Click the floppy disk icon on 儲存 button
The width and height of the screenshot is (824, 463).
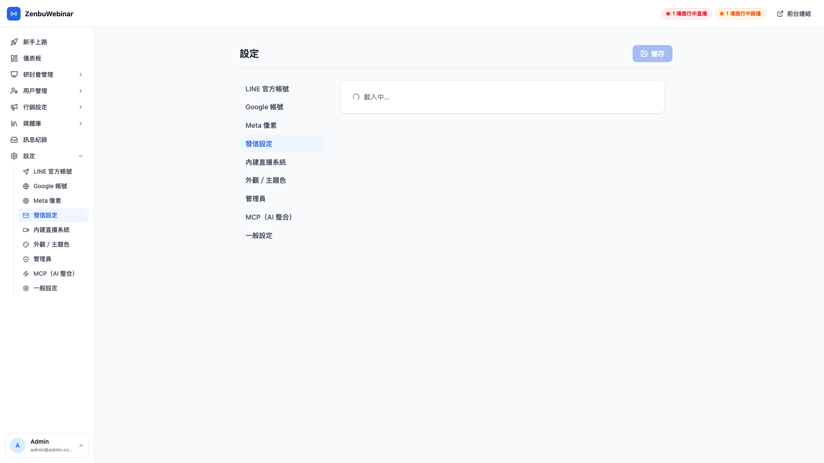click(x=644, y=54)
